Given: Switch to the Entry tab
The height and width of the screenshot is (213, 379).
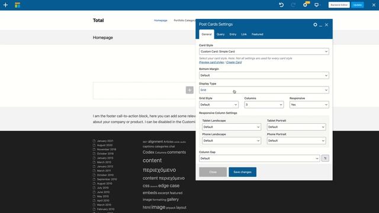Looking at the screenshot, I should [233, 34].
